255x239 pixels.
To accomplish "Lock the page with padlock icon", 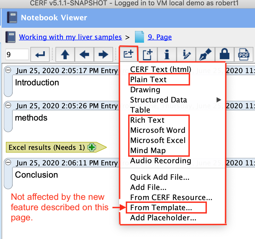I will pyautogui.click(x=225, y=55).
